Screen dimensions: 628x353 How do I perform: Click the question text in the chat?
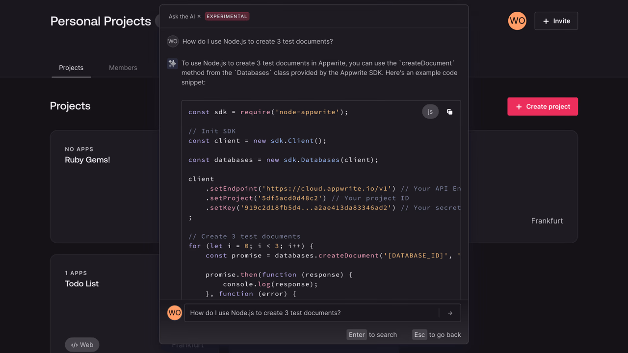pos(258,41)
